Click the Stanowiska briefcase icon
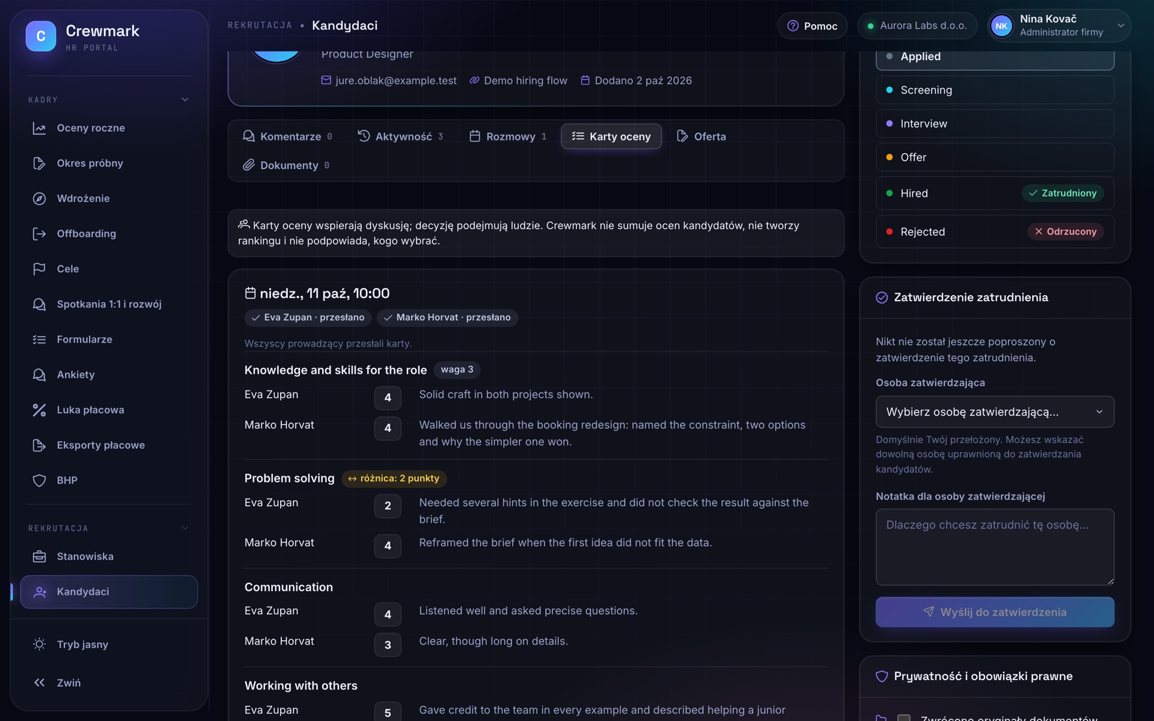1154x721 pixels. pyautogui.click(x=39, y=556)
